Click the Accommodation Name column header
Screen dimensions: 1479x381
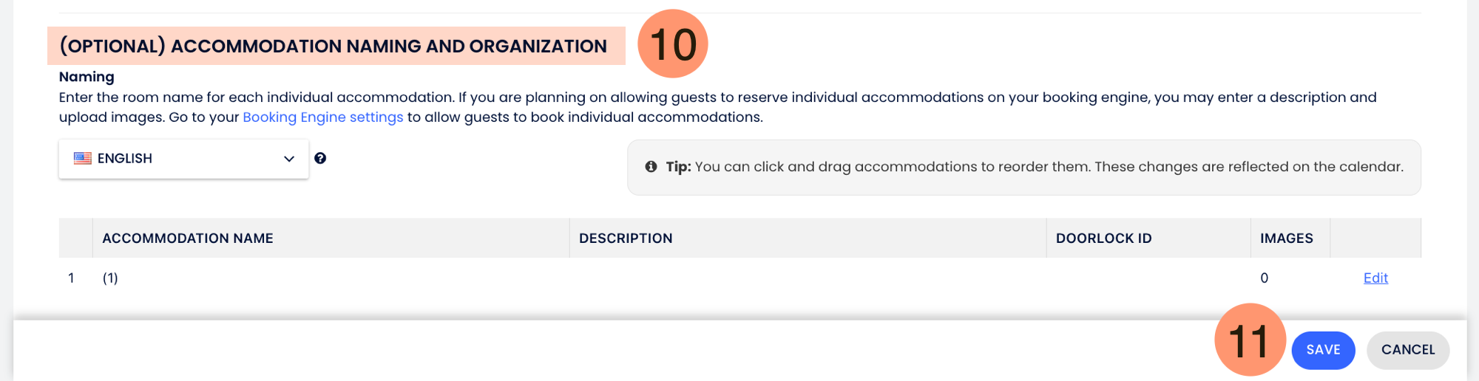point(188,238)
